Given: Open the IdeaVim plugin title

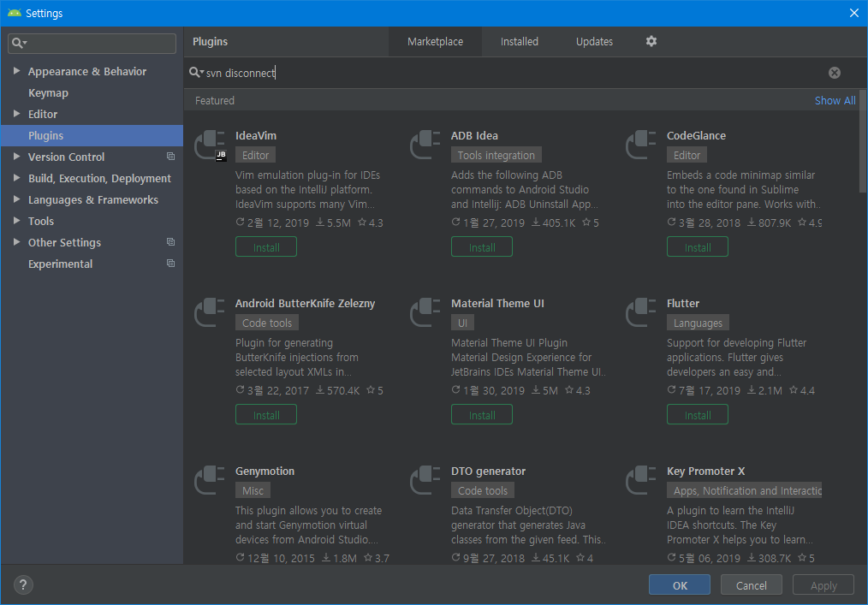Looking at the screenshot, I should coord(256,135).
